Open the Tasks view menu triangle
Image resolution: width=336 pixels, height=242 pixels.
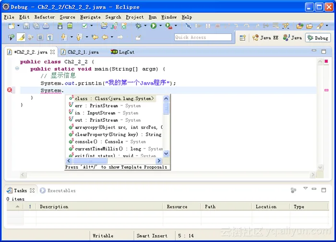[305, 189]
